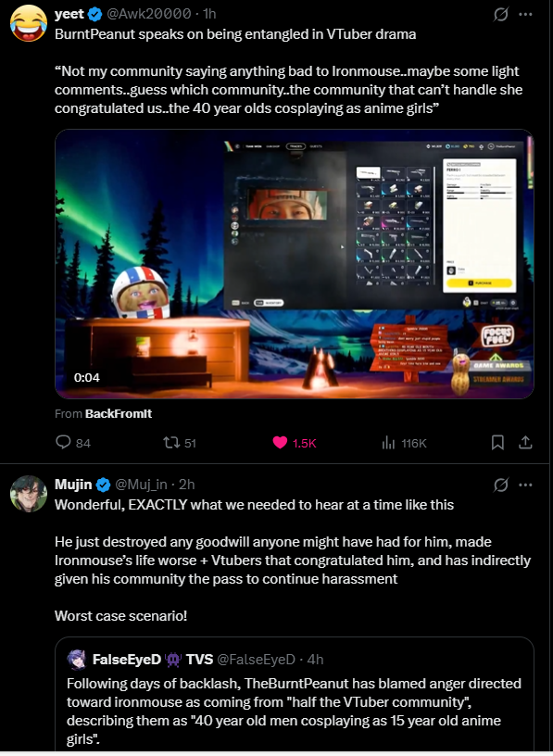Unlike yeet's post via pink heart
The height and width of the screenshot is (756, 553).
(x=280, y=442)
